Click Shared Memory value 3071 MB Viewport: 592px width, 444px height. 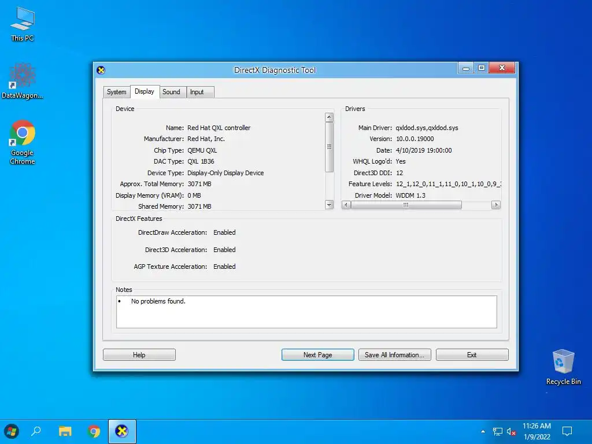coord(199,206)
